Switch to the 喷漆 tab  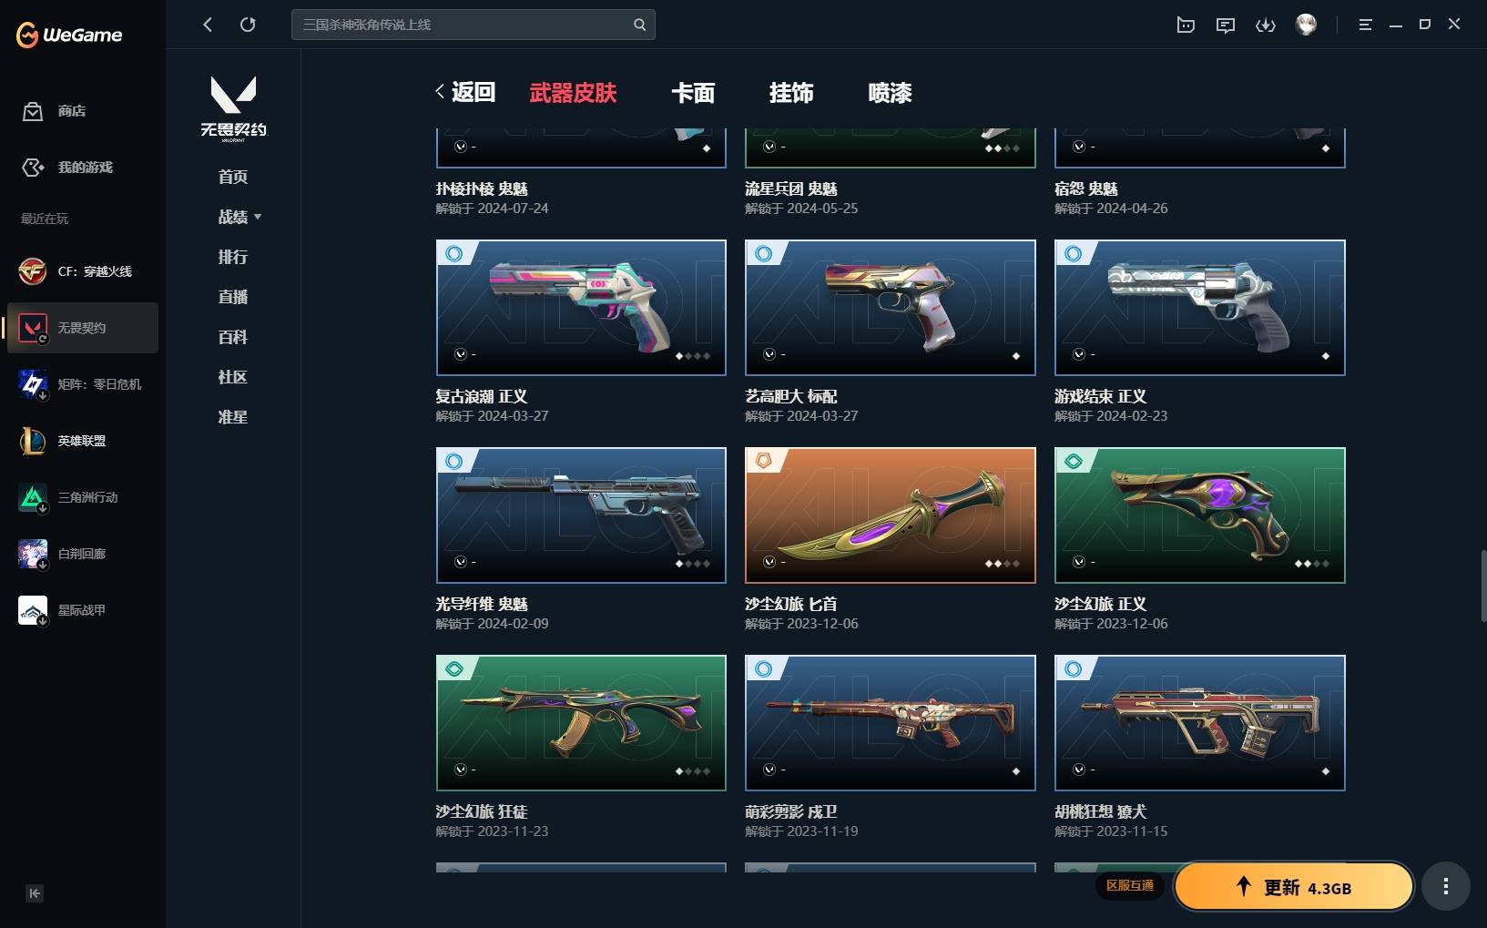890,93
